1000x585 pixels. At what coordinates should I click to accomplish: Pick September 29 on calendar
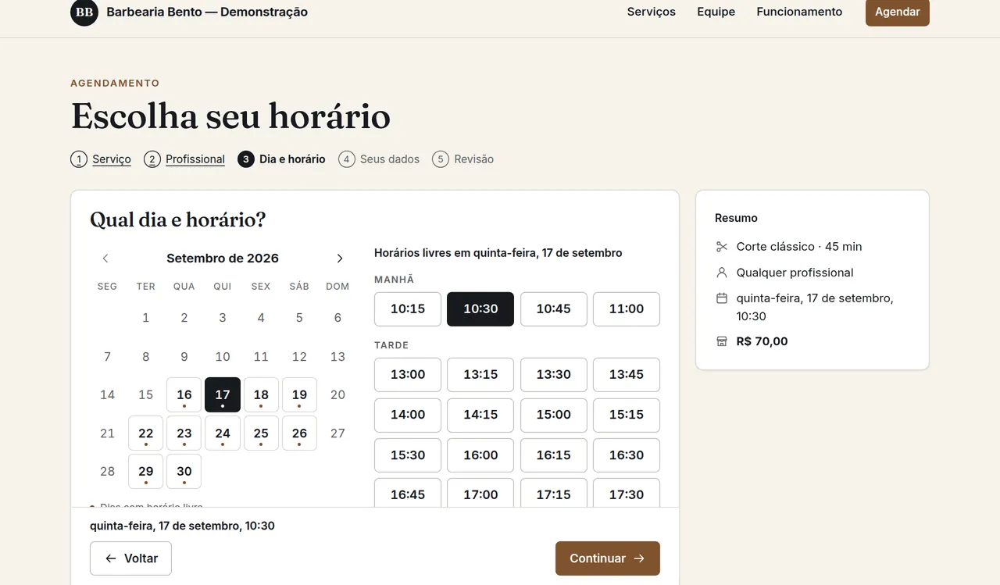pos(146,472)
